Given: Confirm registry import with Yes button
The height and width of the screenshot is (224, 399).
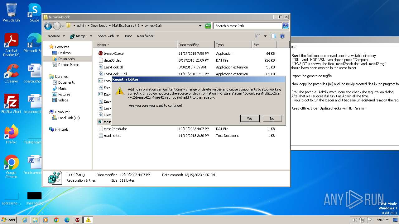Looking at the screenshot, I should [x=250, y=119].
